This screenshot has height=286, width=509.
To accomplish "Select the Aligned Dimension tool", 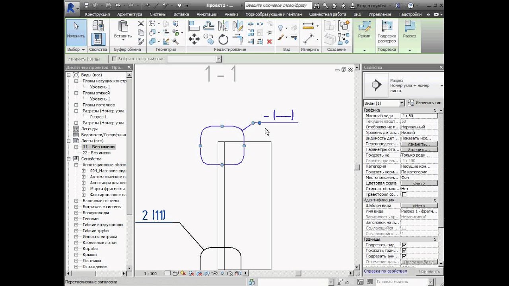I will pos(308,39).
